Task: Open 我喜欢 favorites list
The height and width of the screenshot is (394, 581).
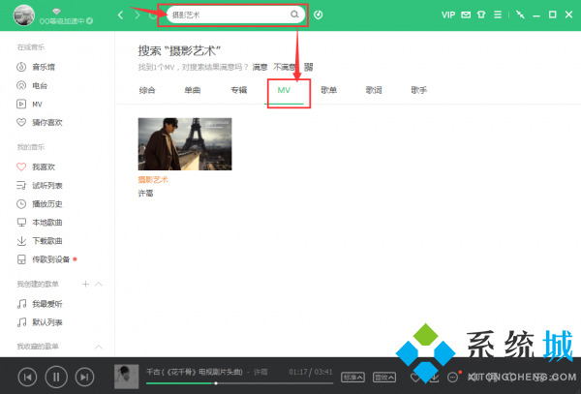Action: (x=36, y=167)
